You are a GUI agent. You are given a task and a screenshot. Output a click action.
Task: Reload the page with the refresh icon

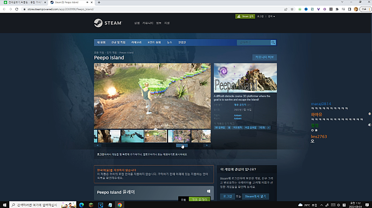pos(17,9)
